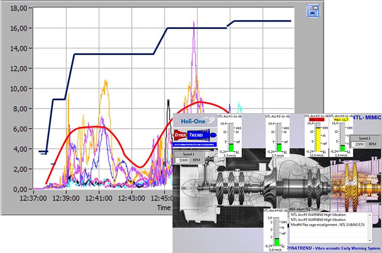Click the '12:43:00' time axis label
This screenshot has width=382, height=253.
[132, 198]
